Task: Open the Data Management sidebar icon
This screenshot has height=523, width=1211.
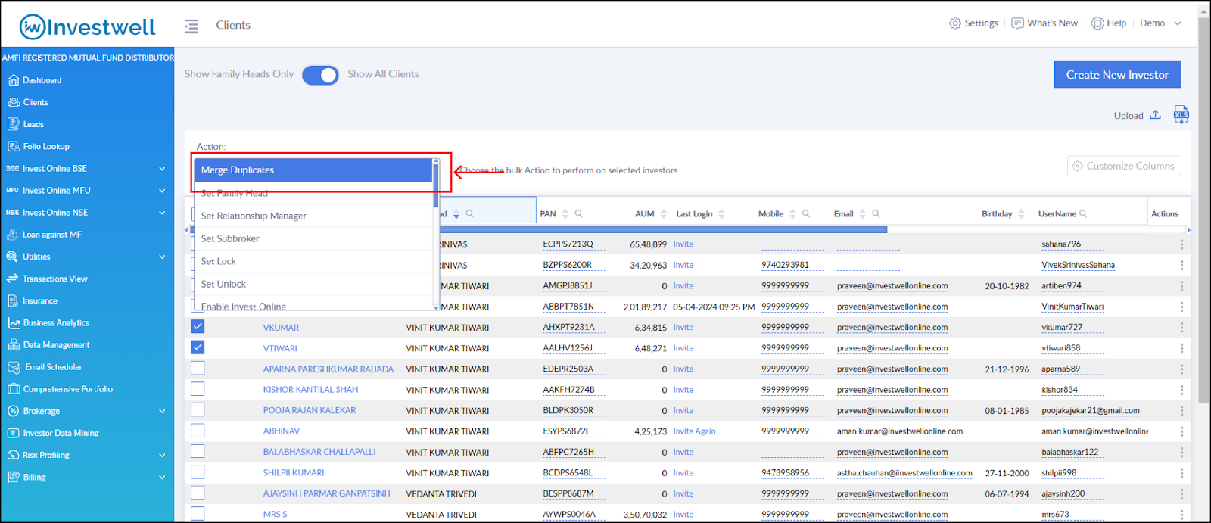Action: (x=13, y=344)
